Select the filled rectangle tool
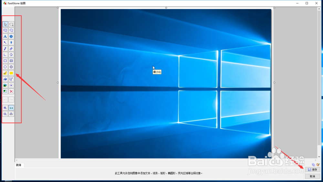The height and width of the screenshot is (182, 323). coord(11,61)
